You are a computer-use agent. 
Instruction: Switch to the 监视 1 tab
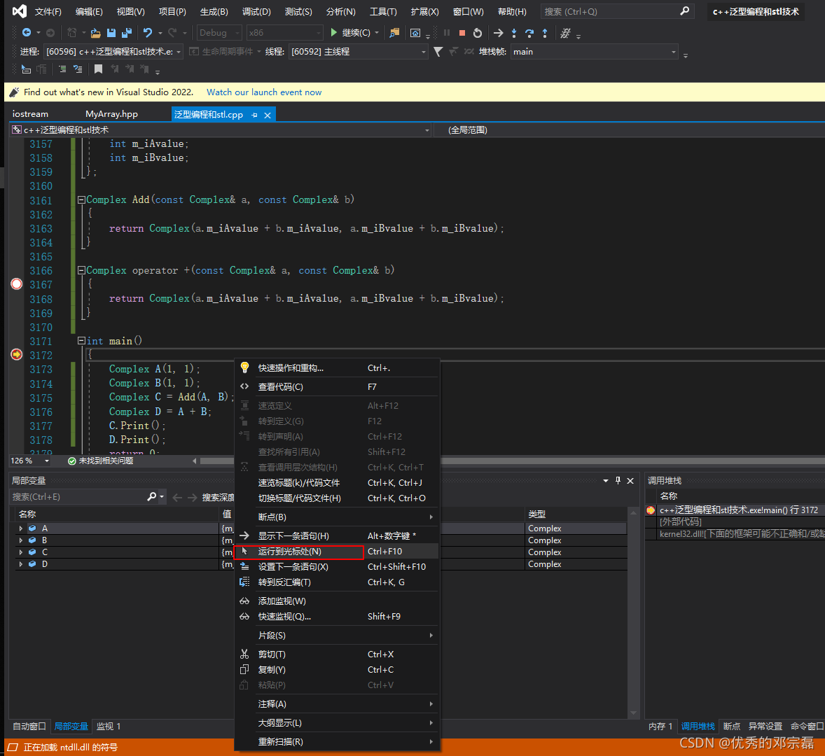click(x=109, y=726)
